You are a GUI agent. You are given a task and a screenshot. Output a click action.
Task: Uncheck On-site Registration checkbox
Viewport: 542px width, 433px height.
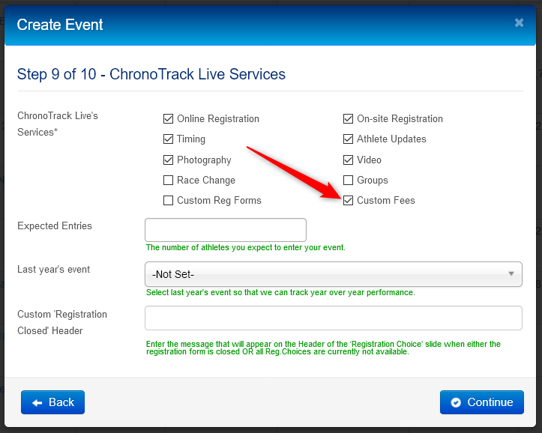pyautogui.click(x=348, y=119)
